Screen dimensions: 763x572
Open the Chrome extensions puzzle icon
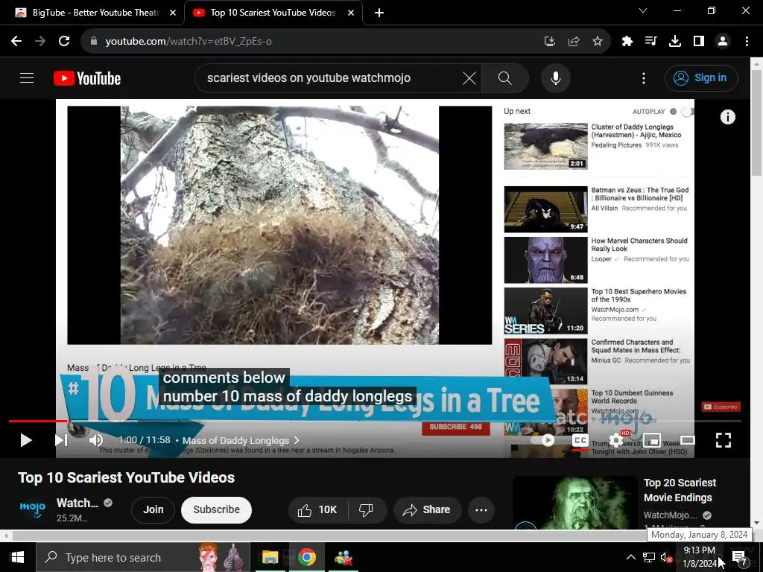(627, 42)
